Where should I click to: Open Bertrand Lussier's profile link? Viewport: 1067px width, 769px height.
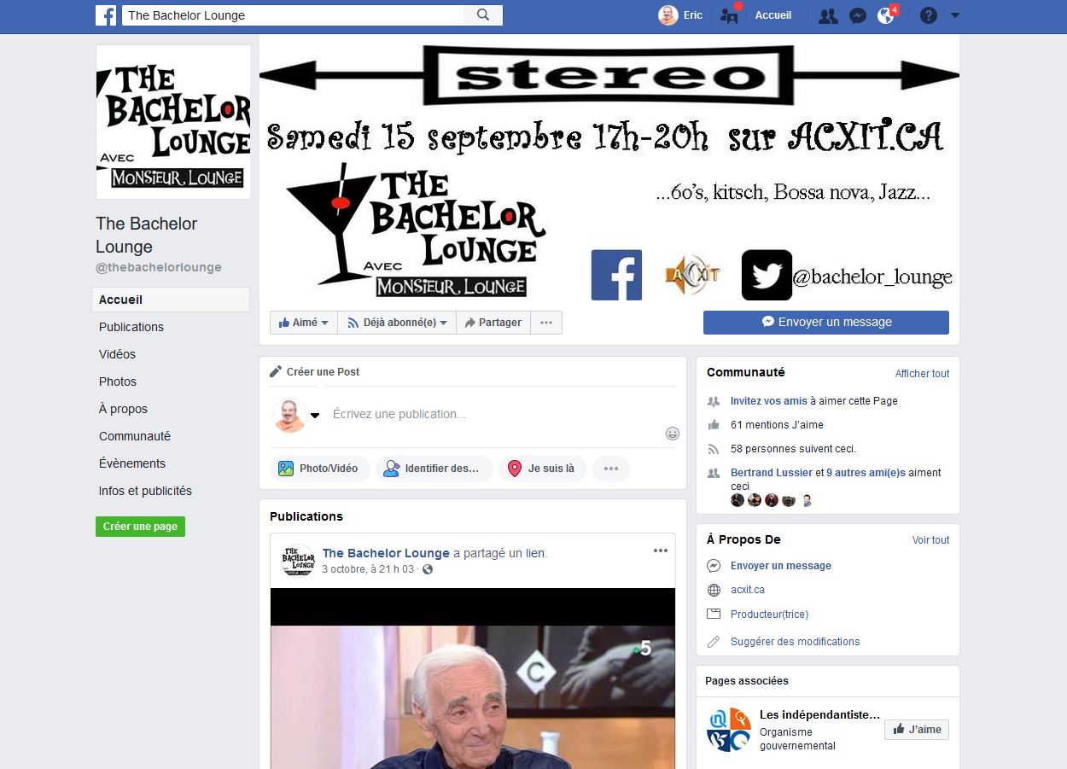pos(772,473)
